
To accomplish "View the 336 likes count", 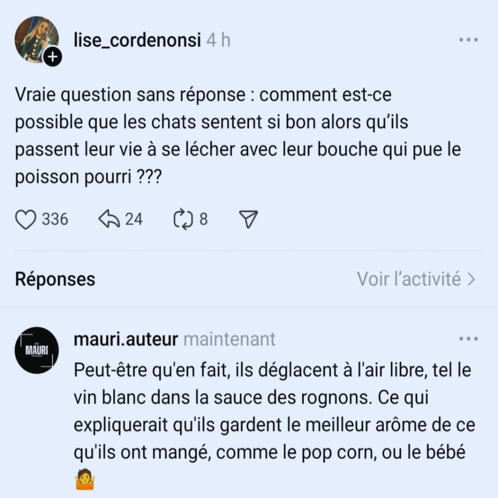I will [55, 220].
